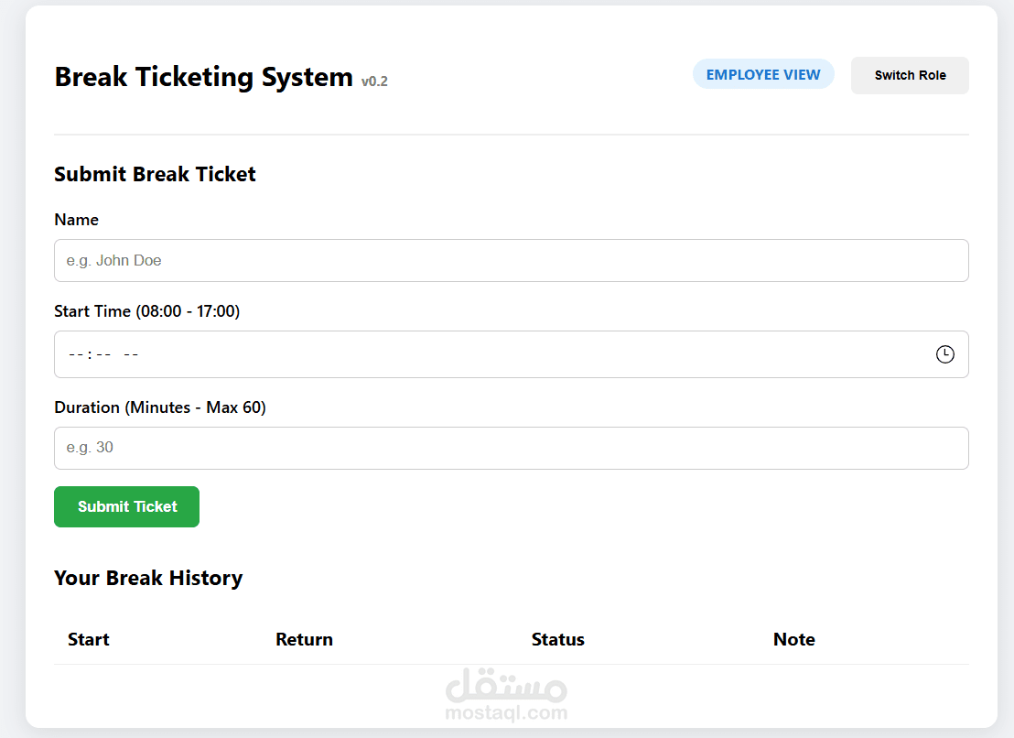Click the Note column header
Screen dimensions: 1014x738
793,639
